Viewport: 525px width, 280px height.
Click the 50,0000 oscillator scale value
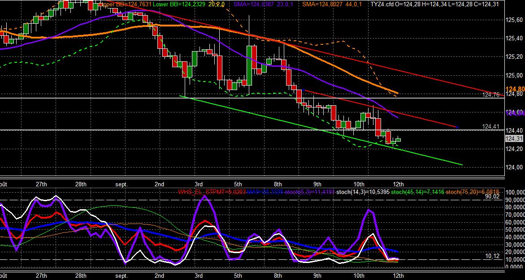click(x=516, y=230)
